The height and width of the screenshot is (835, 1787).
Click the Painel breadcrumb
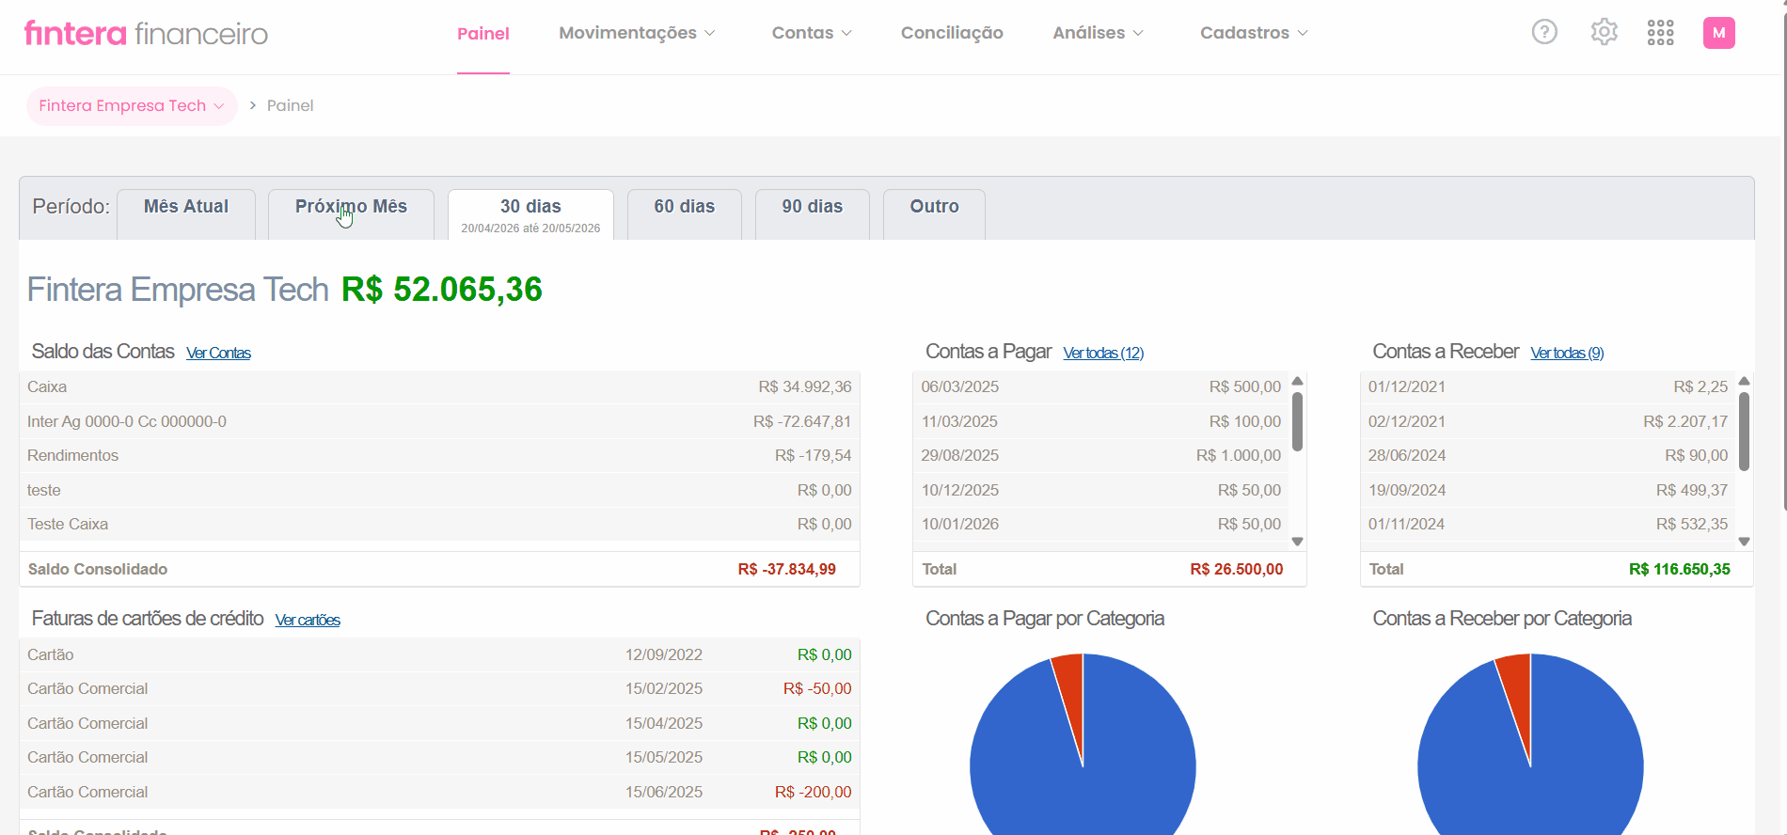290,105
